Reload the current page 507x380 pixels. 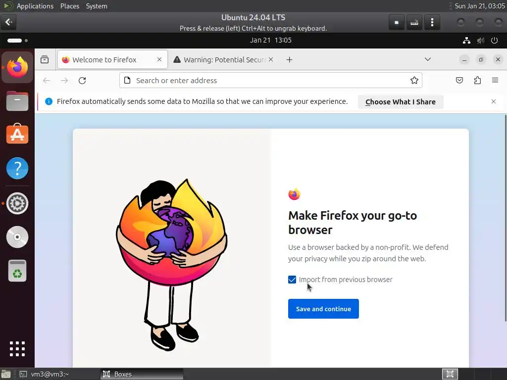coord(82,81)
